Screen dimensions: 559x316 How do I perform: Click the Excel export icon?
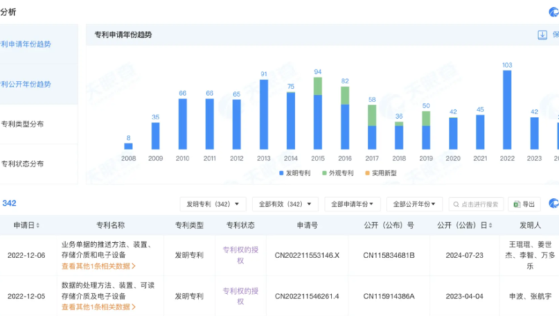(x=517, y=204)
